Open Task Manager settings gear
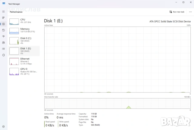This screenshot has width=194, height=130. [3, 127]
